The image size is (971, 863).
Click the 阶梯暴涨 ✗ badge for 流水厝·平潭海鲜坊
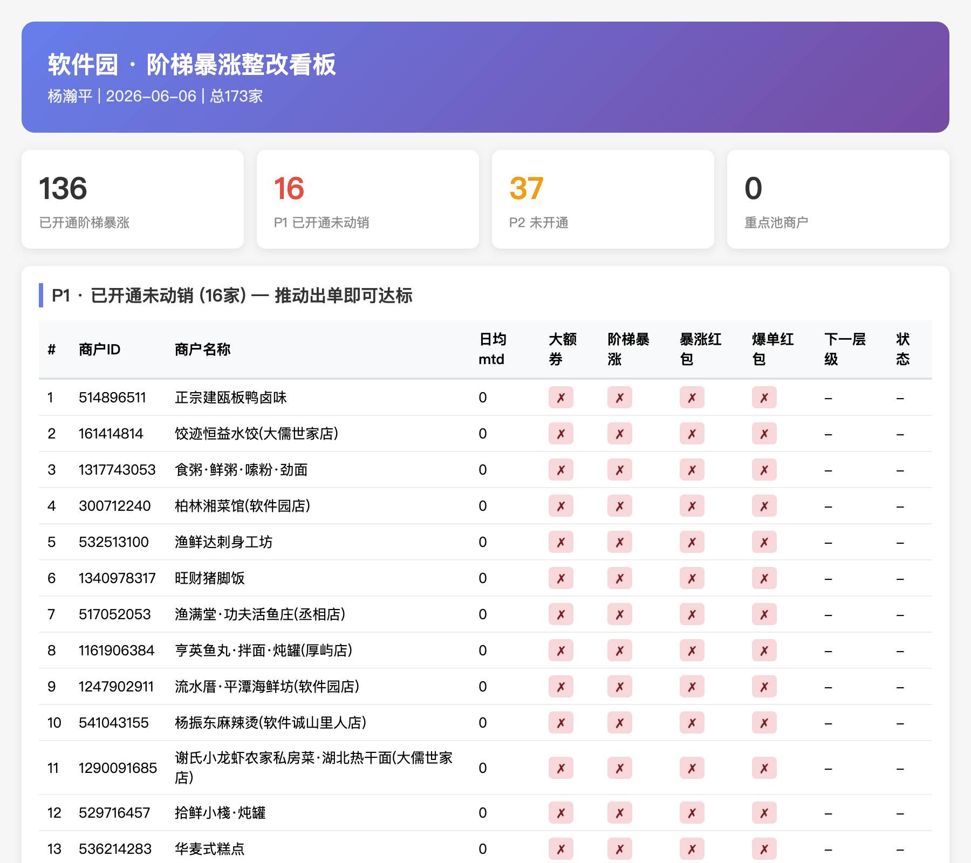click(x=620, y=687)
